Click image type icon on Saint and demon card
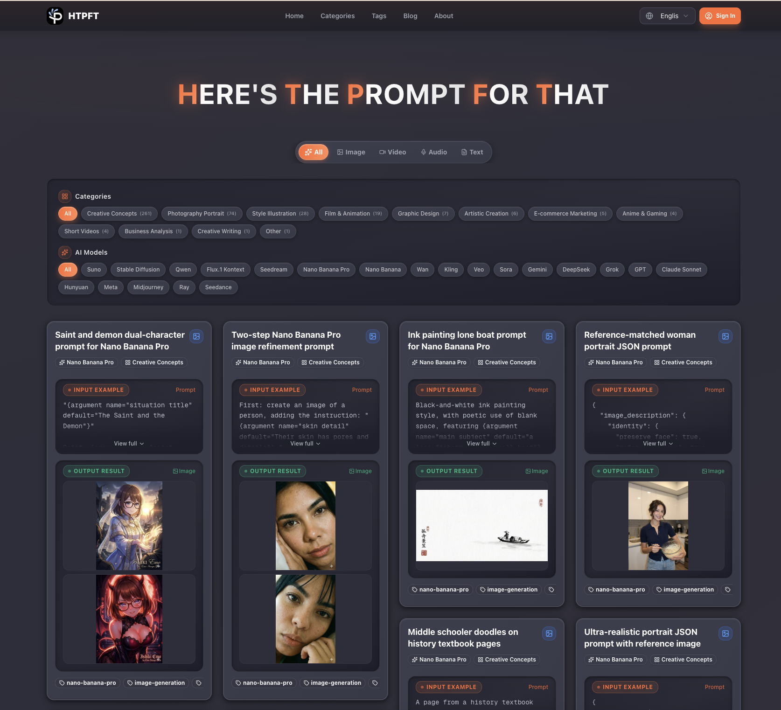This screenshot has height=710, width=781. click(196, 336)
